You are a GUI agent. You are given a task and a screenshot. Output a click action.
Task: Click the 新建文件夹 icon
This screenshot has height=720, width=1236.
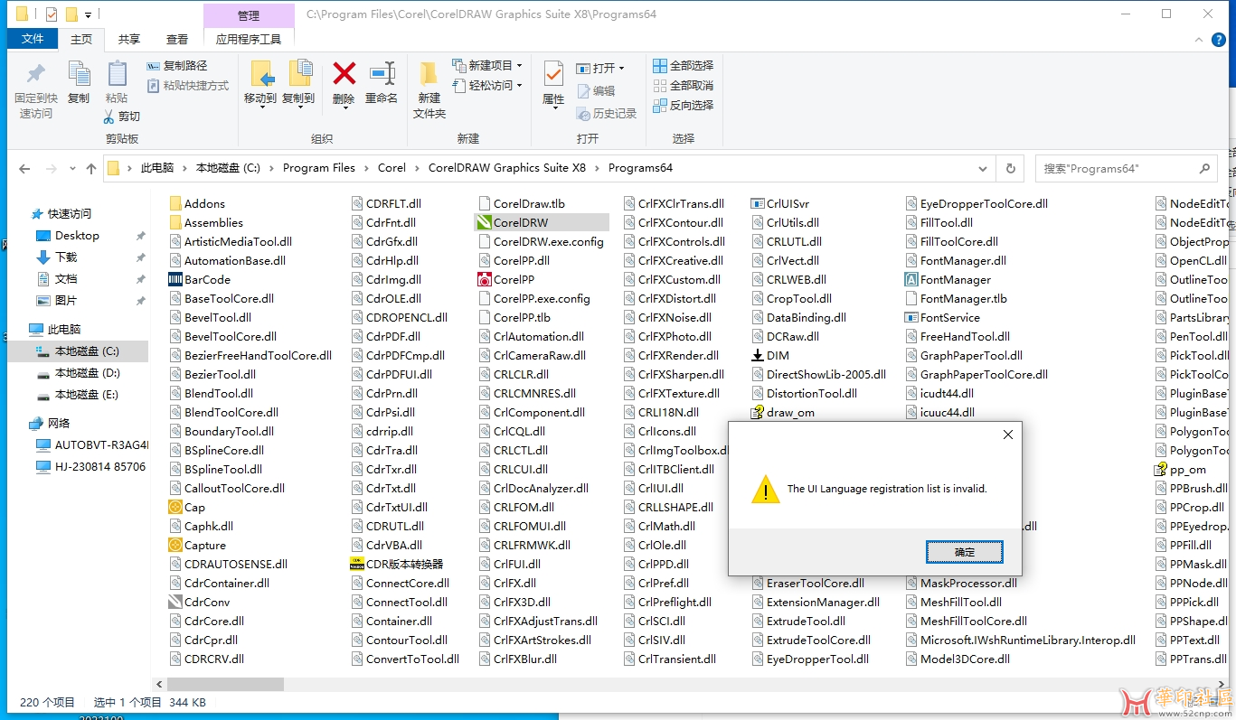[429, 74]
